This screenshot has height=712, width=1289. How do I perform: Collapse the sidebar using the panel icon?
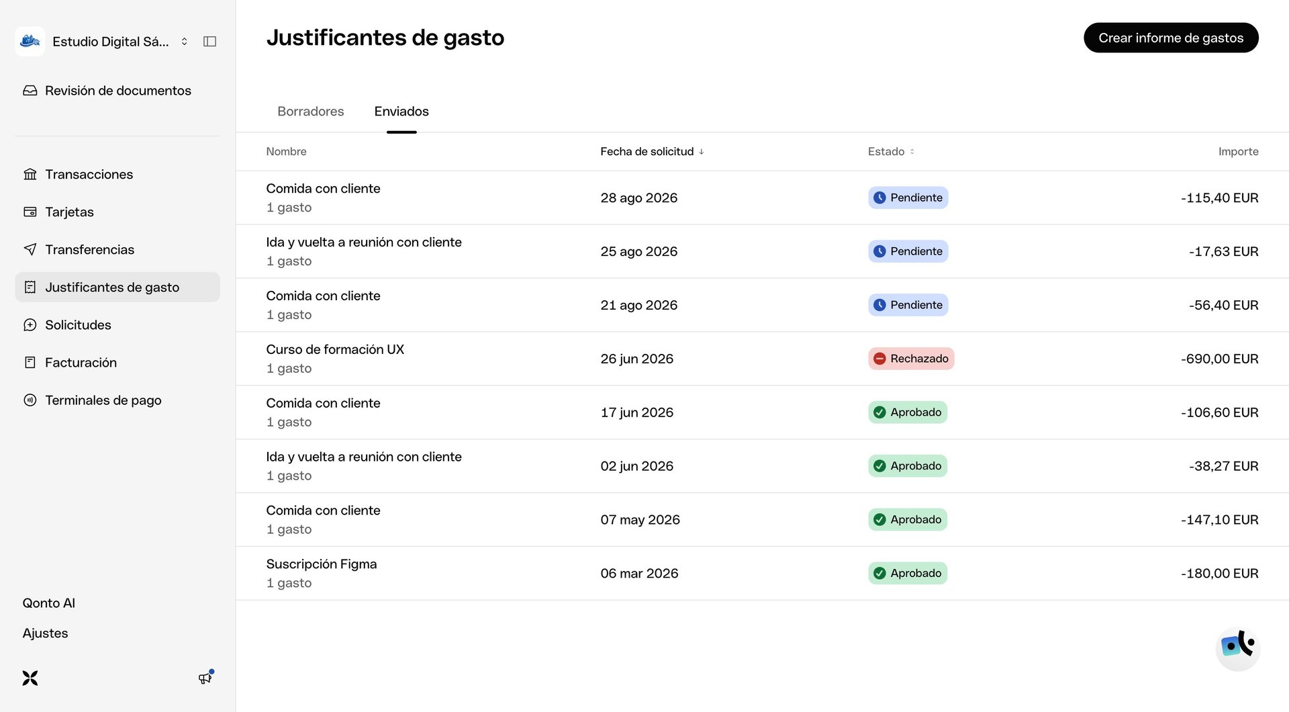click(209, 42)
